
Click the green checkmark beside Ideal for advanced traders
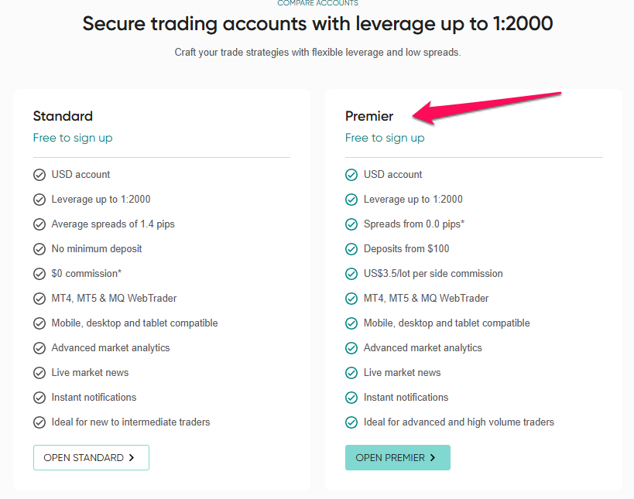(x=351, y=422)
